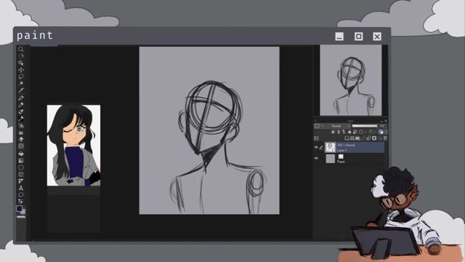Hide the Paper layer eye icon
Screen dimensions: 465x262
coord(316,159)
